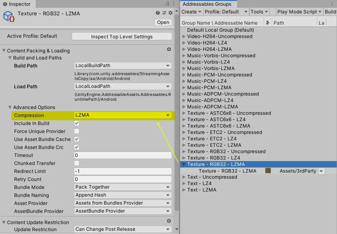This screenshot has width=337, height=234.
Task: Uncheck the Include In Build checkbox
Action: pos(77,123)
